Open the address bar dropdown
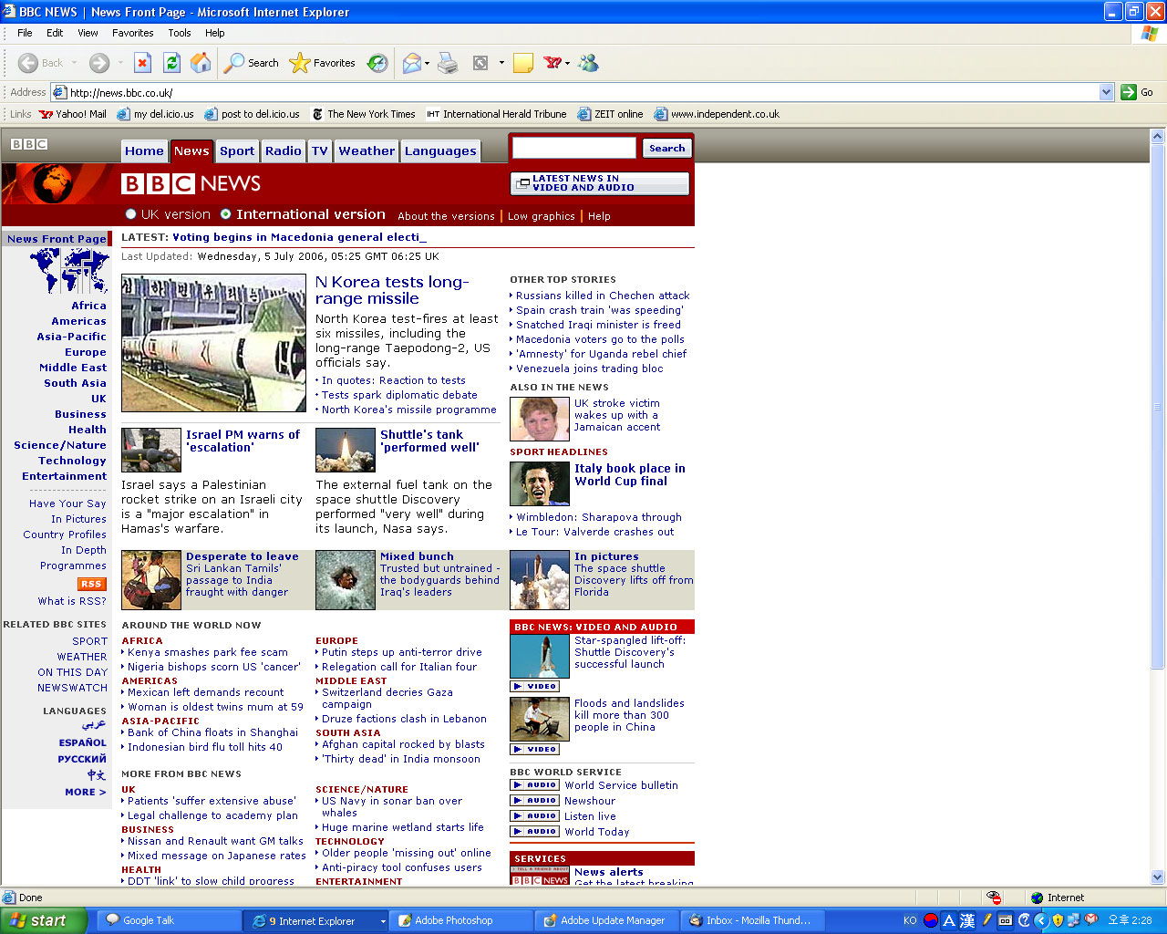This screenshot has height=934, width=1167. 1106,92
